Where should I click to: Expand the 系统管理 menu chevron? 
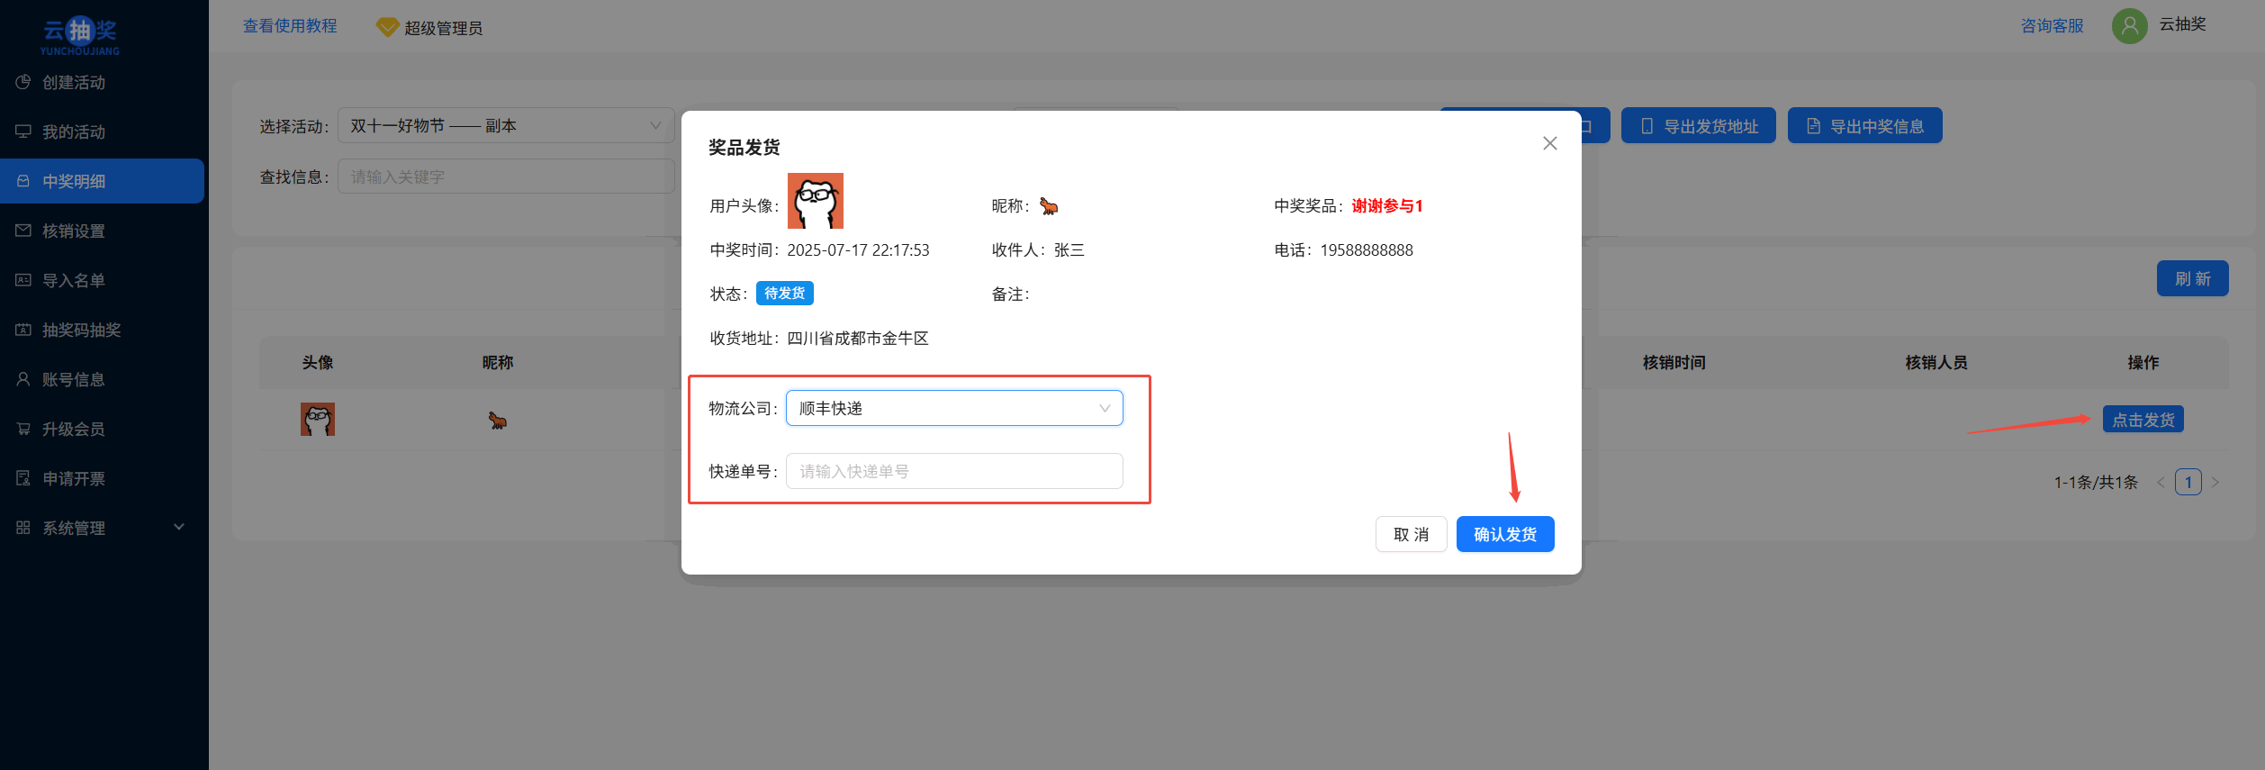[179, 527]
